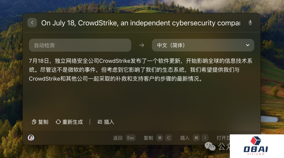Image resolution: width=284 pixels, height=158 pixels.
Task: Open the user avatar in the bottom-left corner
Action: pyautogui.click(x=31, y=138)
